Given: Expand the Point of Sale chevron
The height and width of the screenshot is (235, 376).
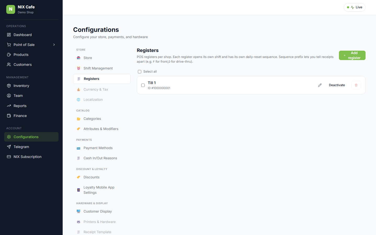Looking at the screenshot, I should point(54,45).
